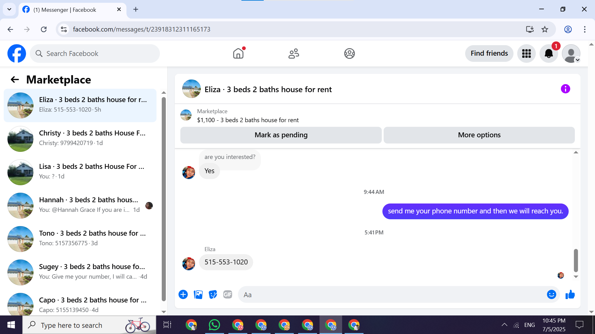
Task: Go to Facebook Home tab
Action: point(238,54)
